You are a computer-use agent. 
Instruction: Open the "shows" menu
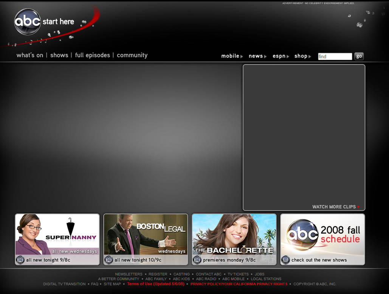59,55
